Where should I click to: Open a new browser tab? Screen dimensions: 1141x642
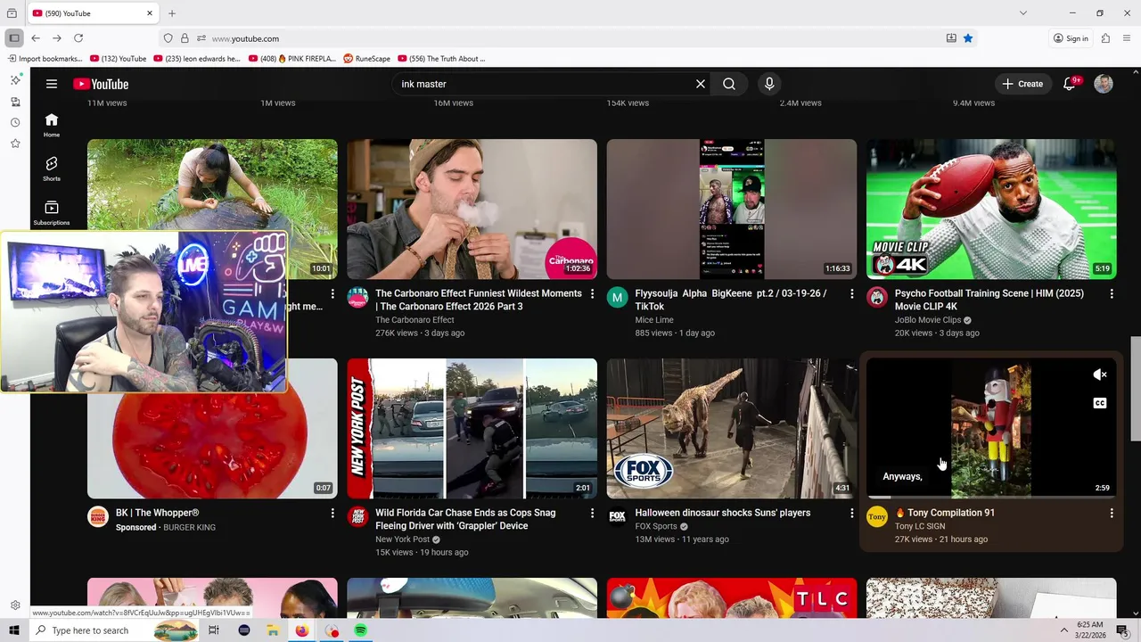click(x=172, y=13)
